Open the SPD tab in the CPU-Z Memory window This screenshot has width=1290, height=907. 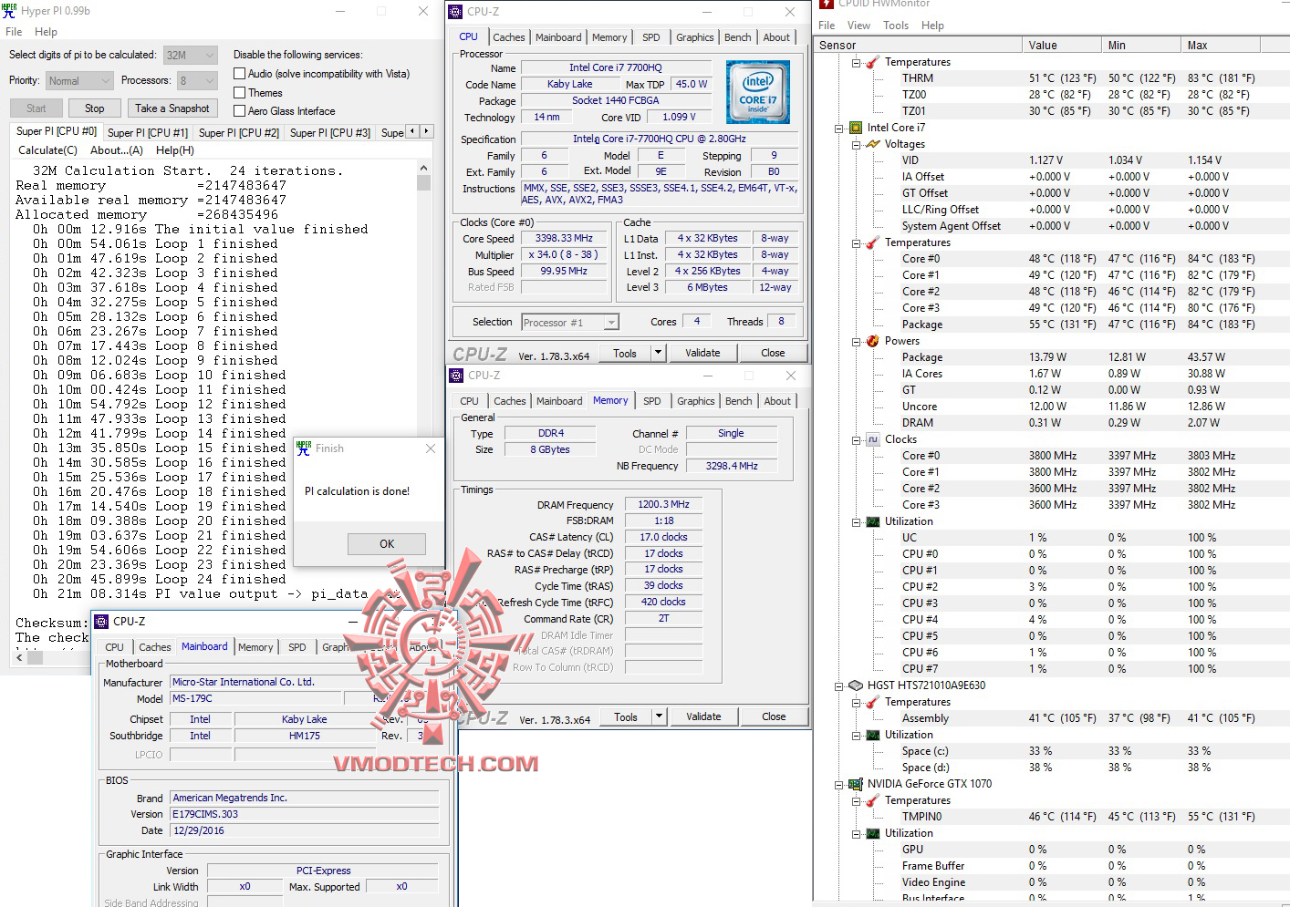pos(652,401)
